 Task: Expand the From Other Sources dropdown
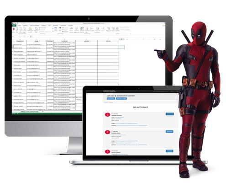(x=24, y=30)
